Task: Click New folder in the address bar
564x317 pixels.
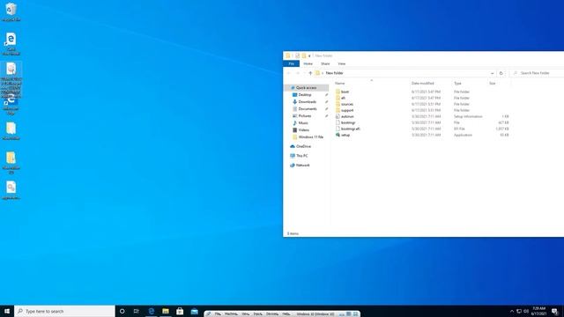Action: coord(335,73)
